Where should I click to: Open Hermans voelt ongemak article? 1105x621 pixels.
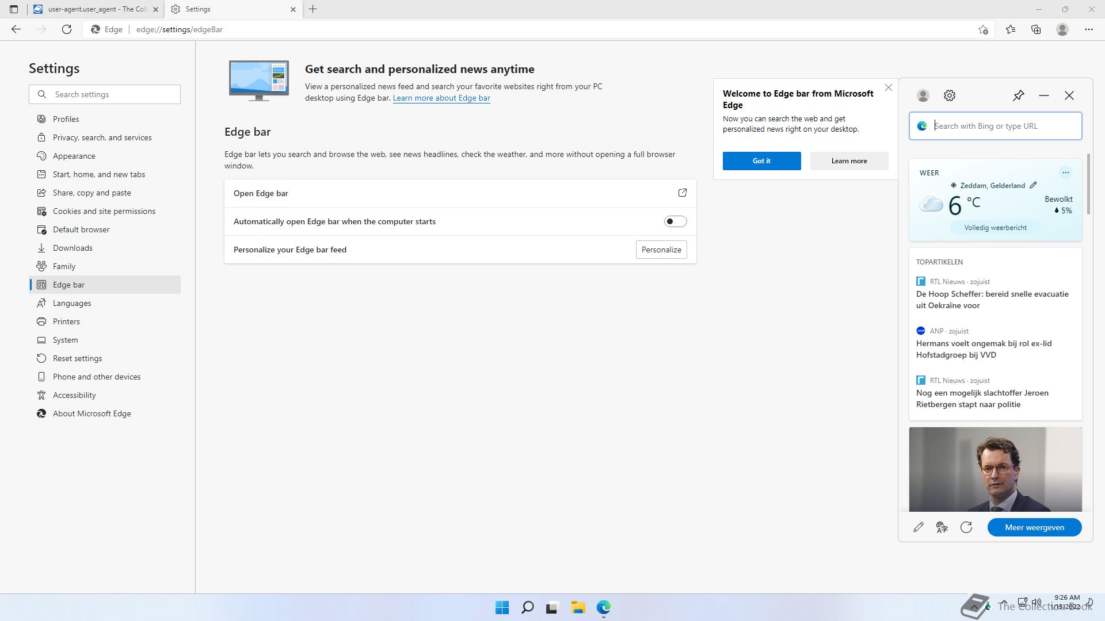[984, 349]
